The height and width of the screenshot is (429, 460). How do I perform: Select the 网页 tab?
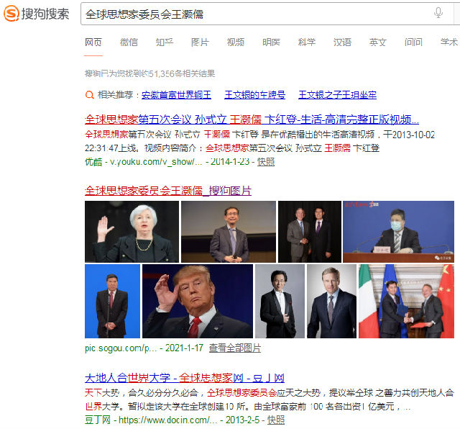pyautogui.click(x=93, y=42)
